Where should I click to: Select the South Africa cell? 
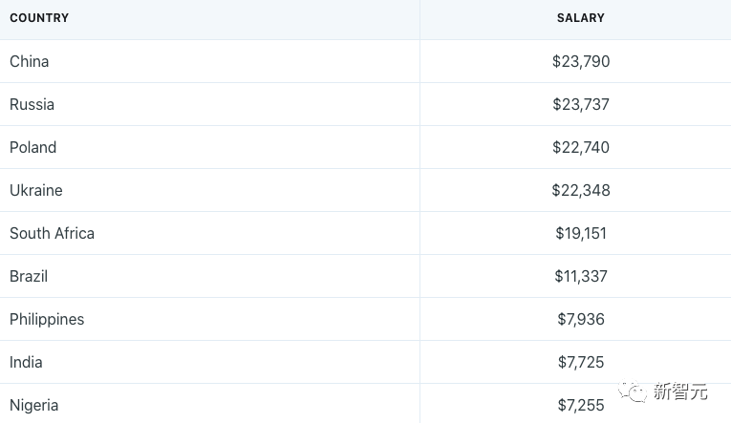click(52, 233)
